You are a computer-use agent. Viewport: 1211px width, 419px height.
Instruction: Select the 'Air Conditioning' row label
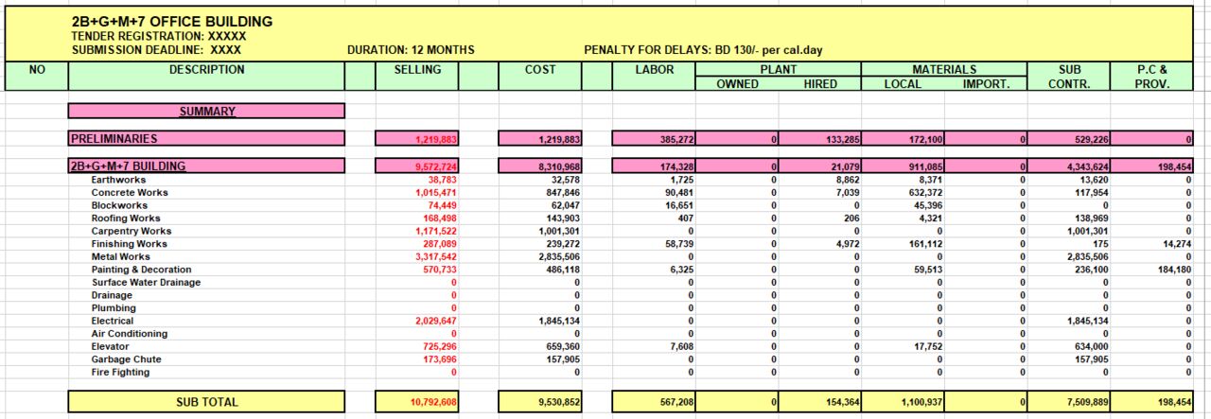130,333
